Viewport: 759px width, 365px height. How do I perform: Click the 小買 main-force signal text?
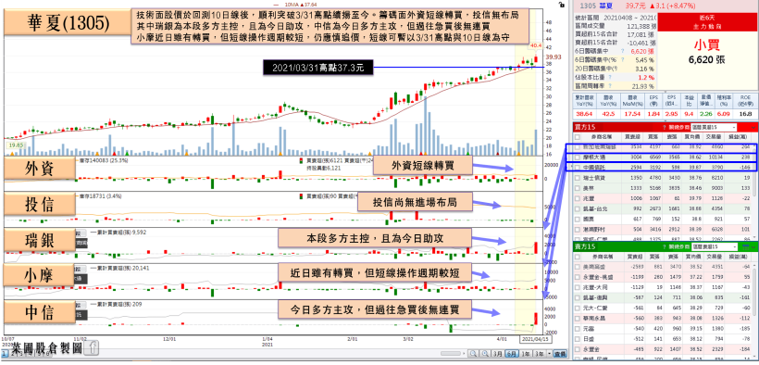tap(706, 45)
